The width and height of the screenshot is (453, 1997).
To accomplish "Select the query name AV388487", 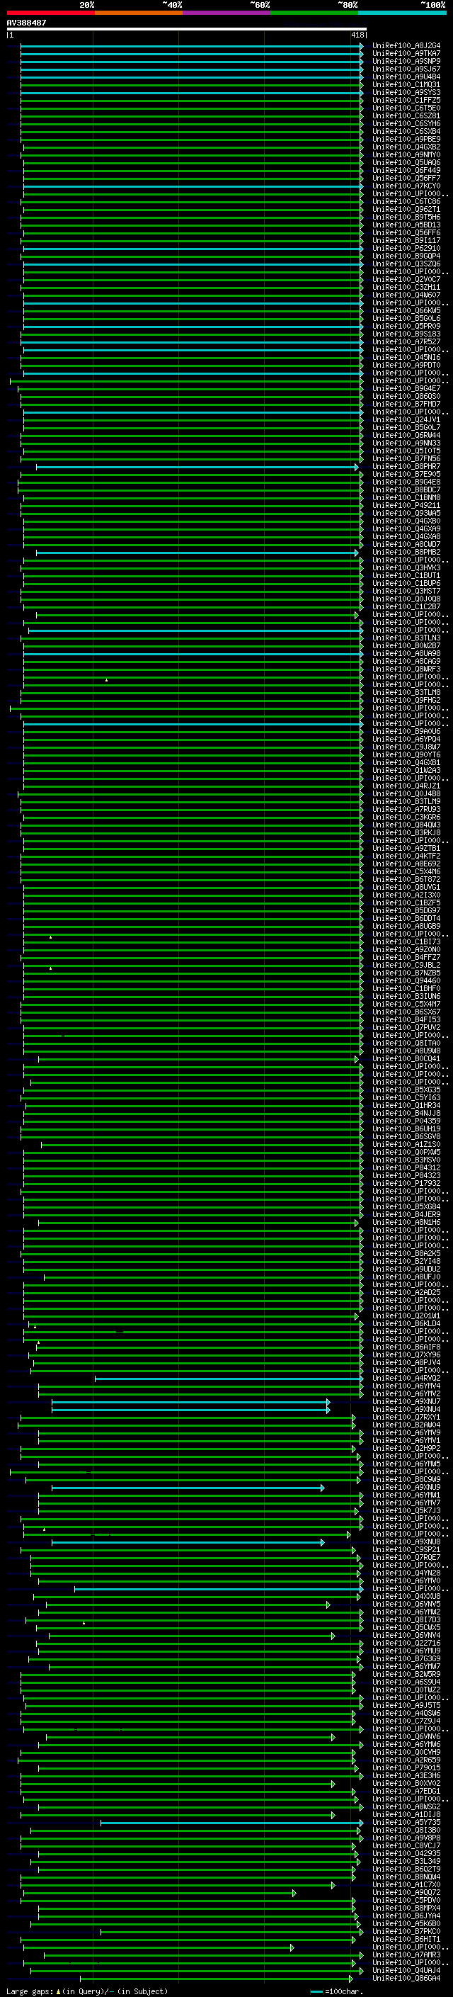I will click(x=26, y=23).
